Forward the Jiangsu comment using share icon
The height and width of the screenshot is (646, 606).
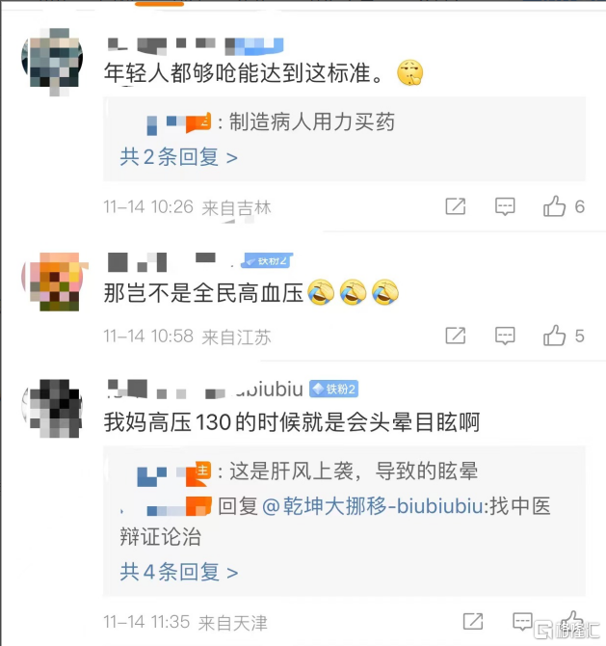(x=456, y=336)
